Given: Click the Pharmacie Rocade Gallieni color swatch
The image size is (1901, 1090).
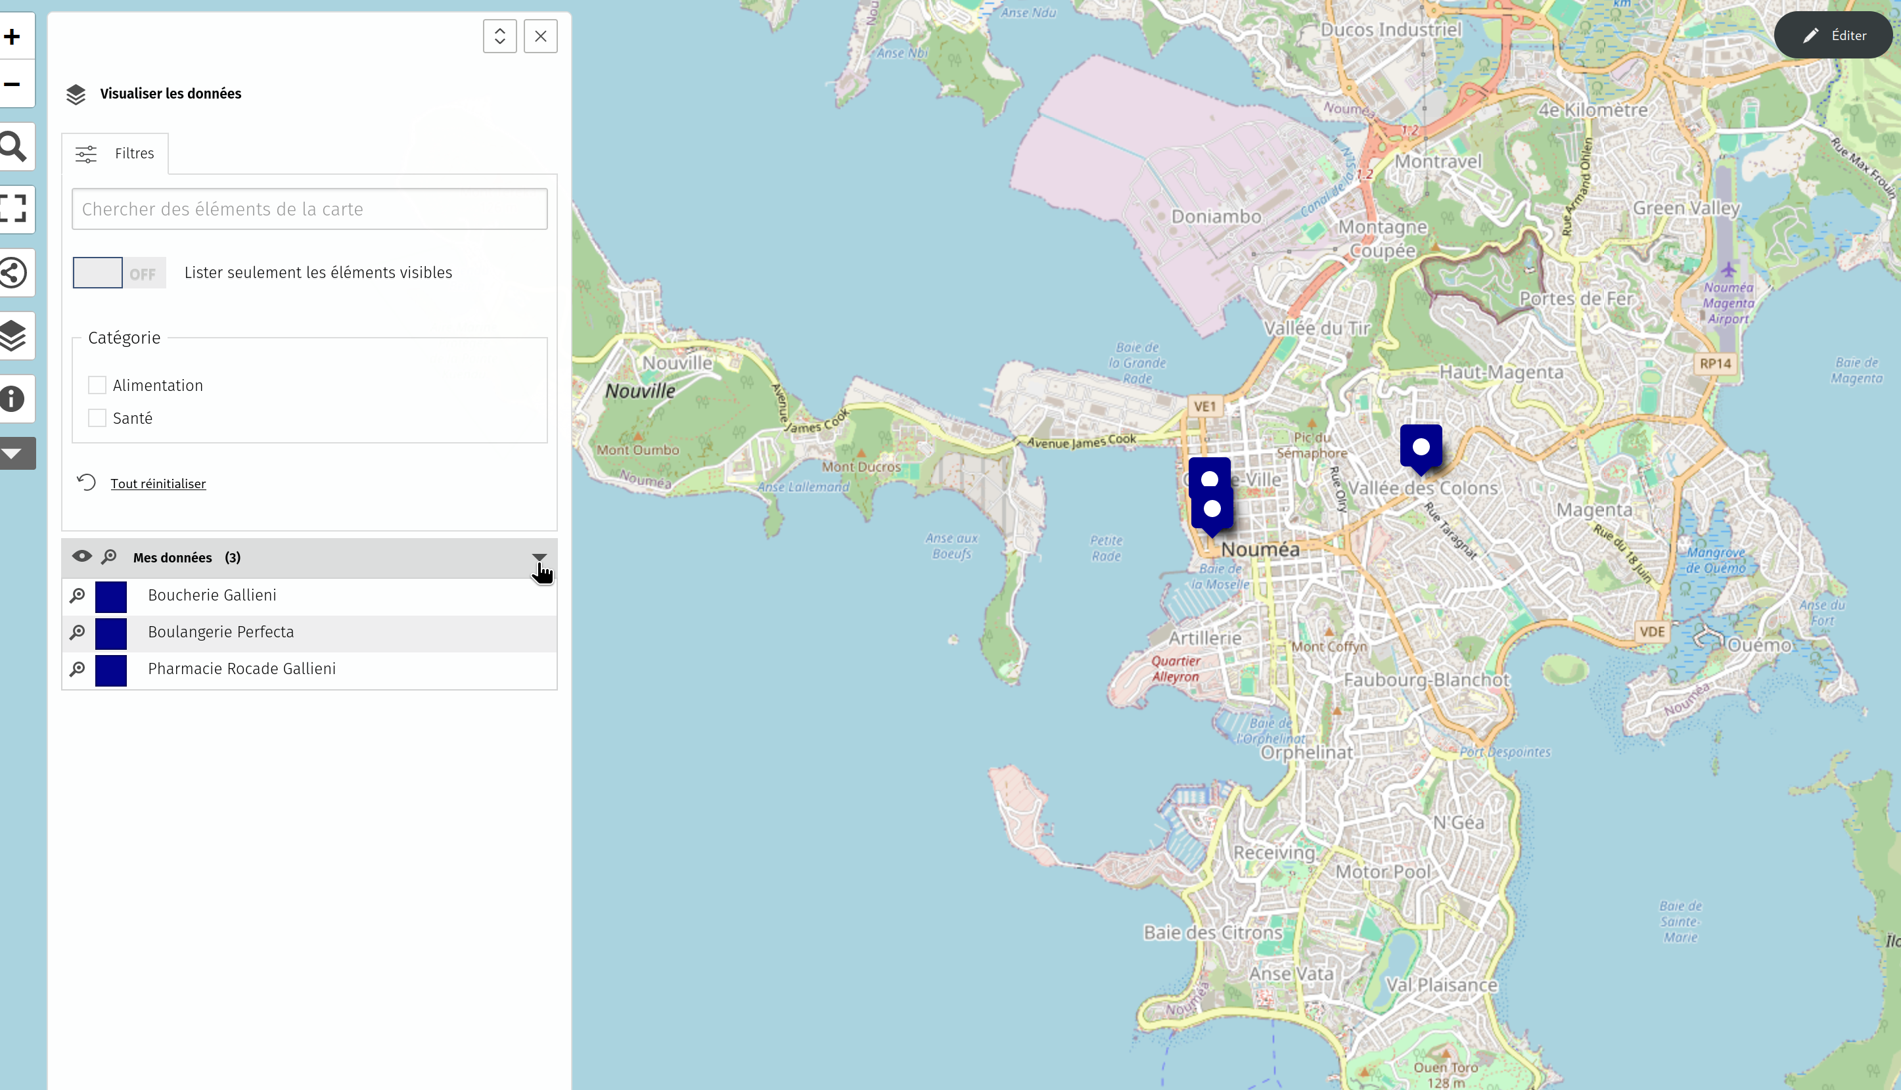Looking at the screenshot, I should [111, 670].
